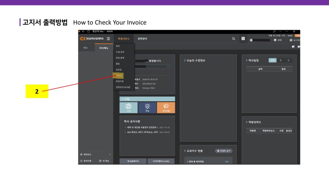Click the 59:09 auto-logout timer

[x=290, y=36]
